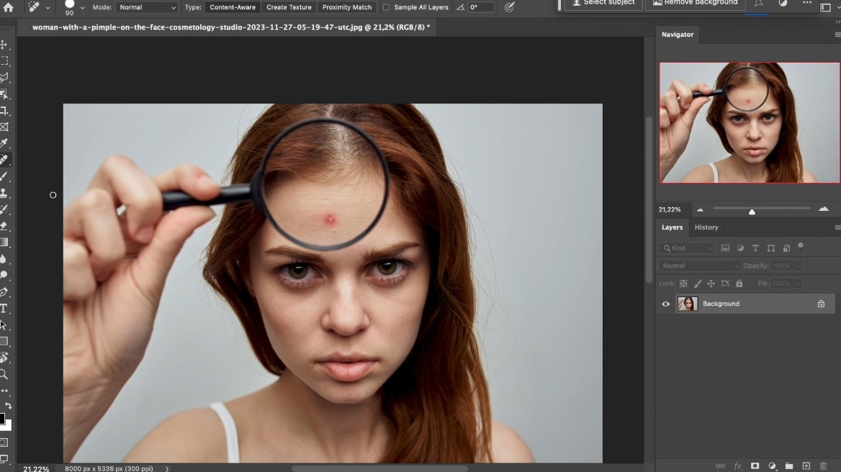Click the Navigator zoom slider handle

752,212
